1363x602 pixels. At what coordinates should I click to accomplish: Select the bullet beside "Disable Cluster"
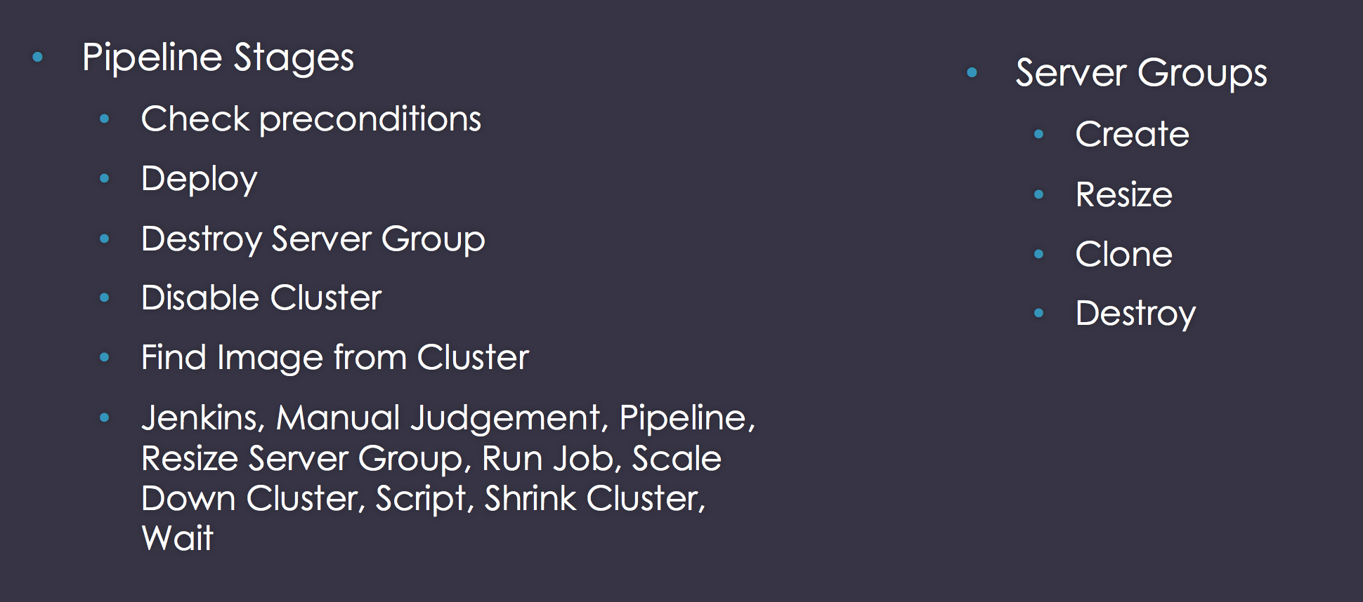[x=105, y=297]
